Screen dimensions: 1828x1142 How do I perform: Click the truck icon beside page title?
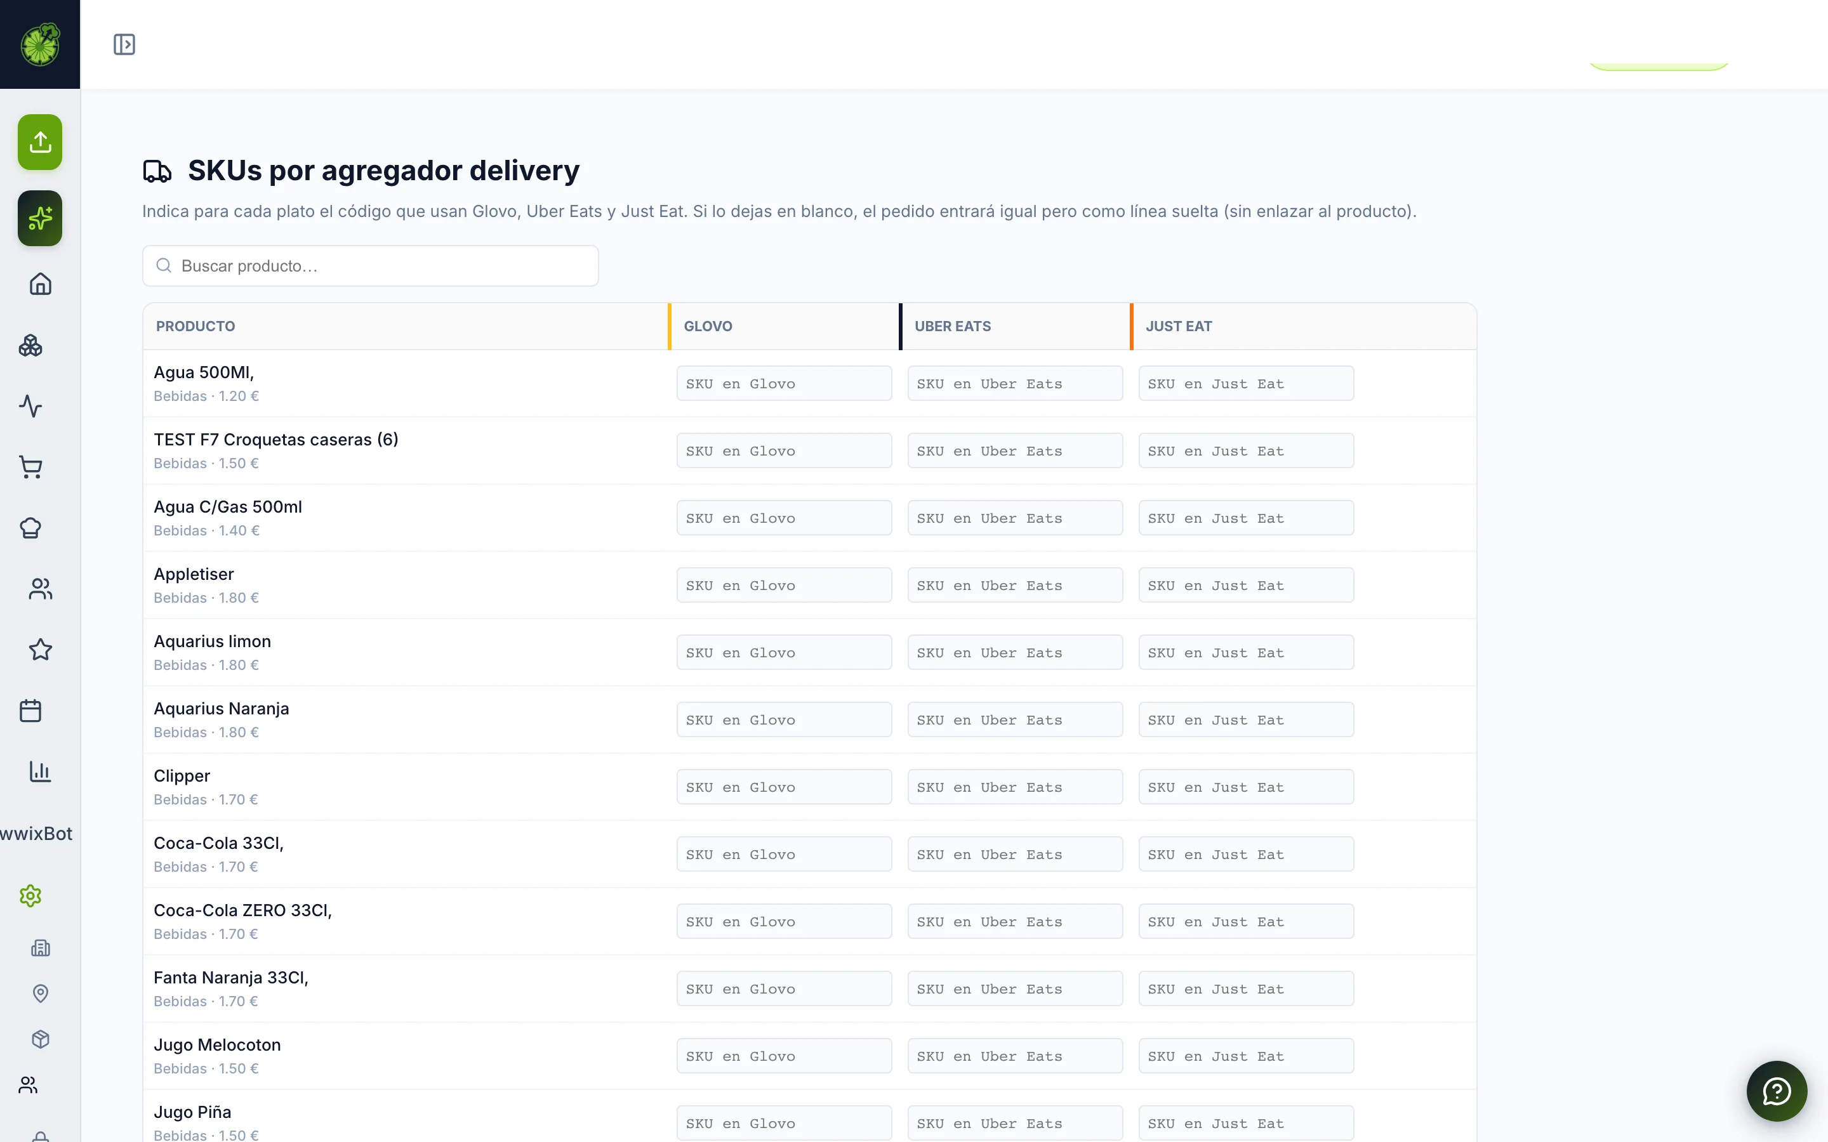coord(157,171)
